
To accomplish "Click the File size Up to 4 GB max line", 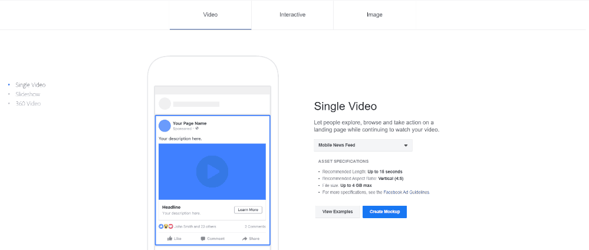I will pos(347,185).
